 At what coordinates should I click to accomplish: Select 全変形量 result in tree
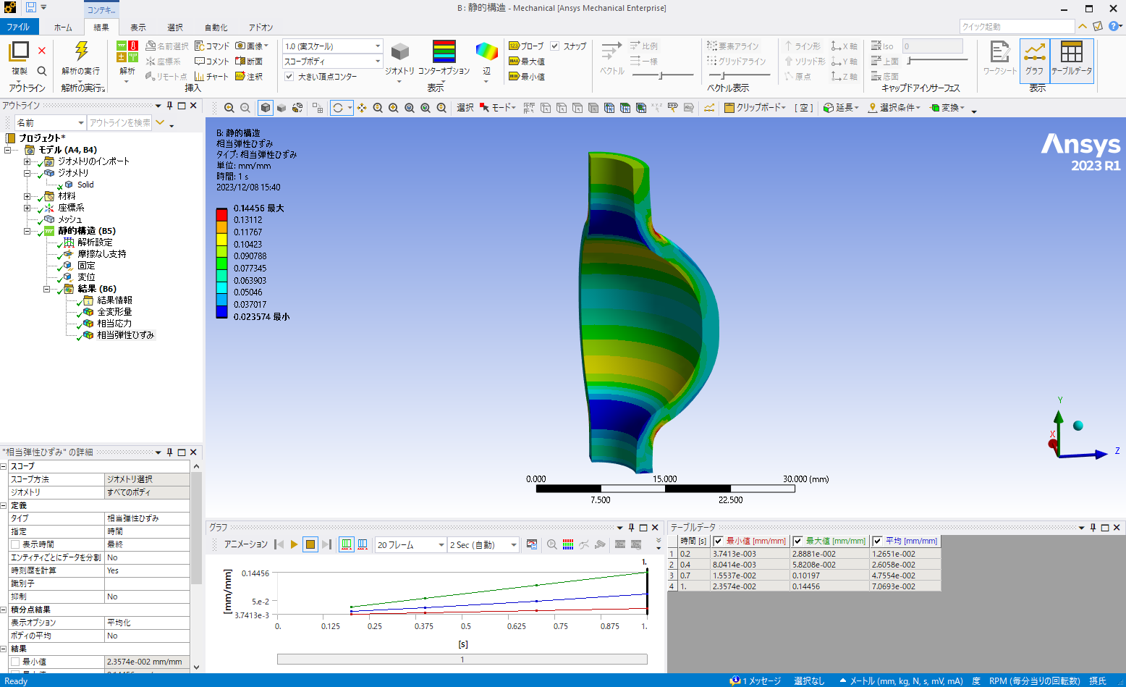click(x=114, y=312)
